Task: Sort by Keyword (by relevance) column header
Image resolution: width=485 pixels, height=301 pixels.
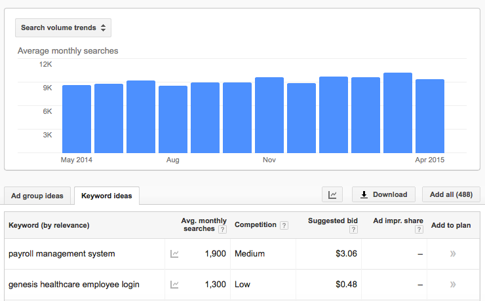Action: point(49,225)
